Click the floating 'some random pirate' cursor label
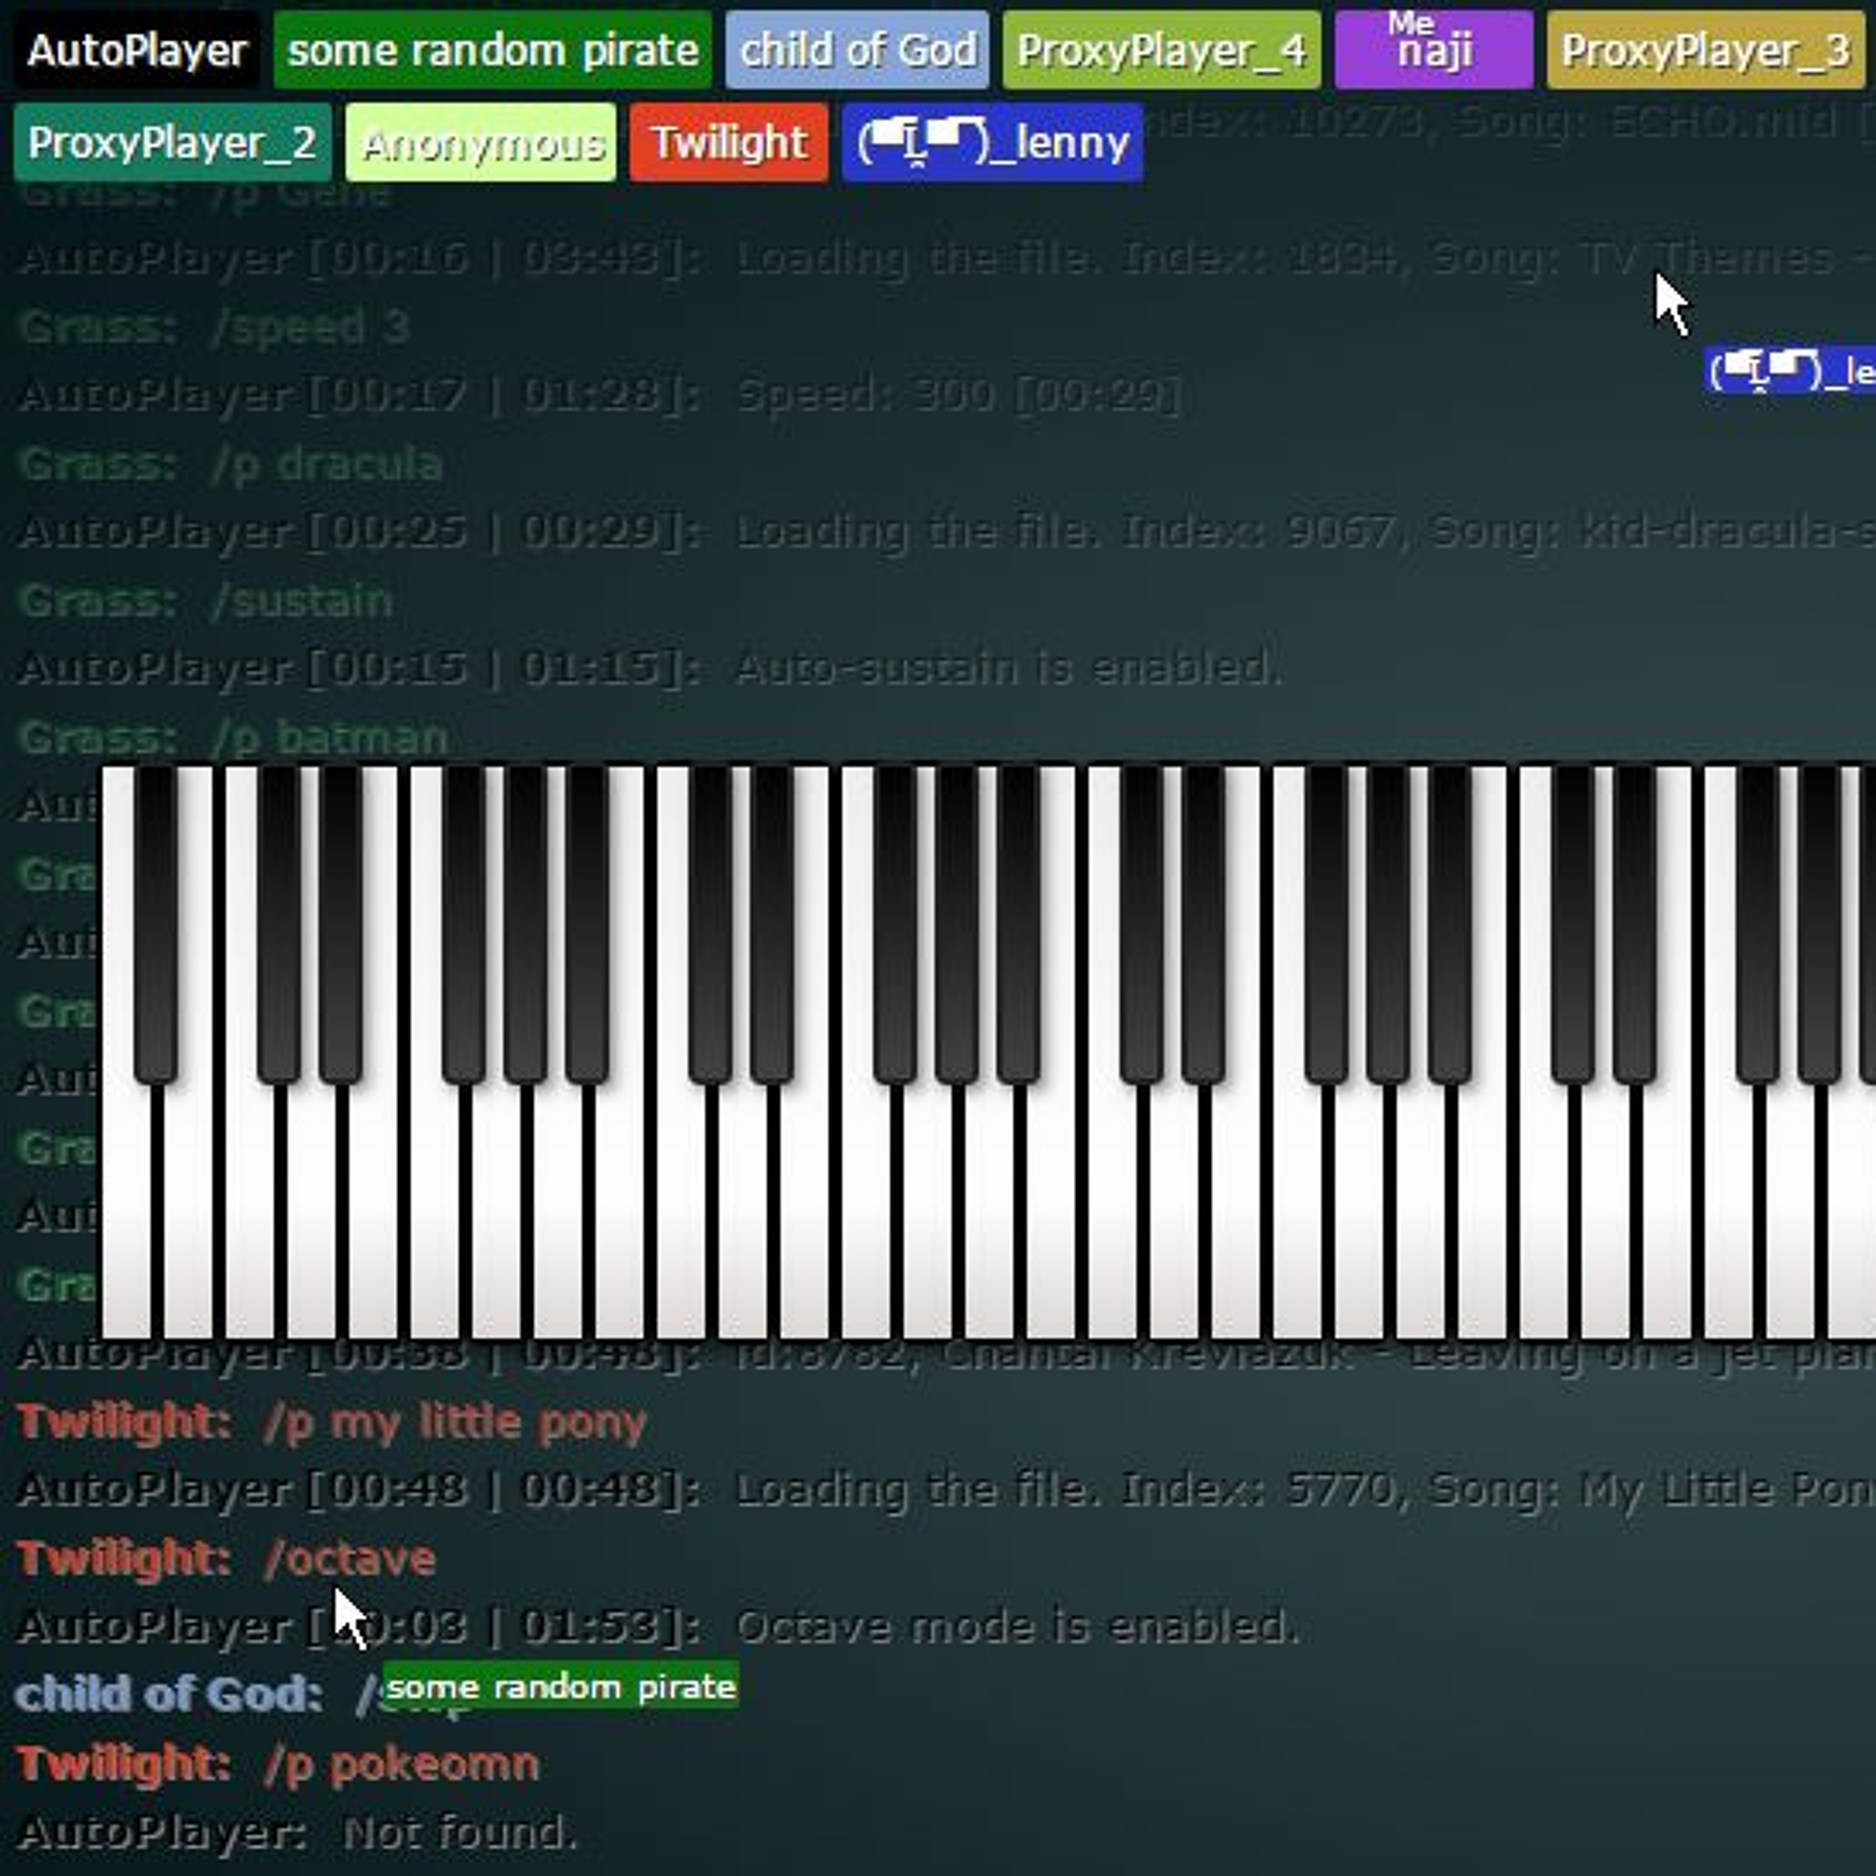Image resolution: width=1876 pixels, height=1876 pixels. 562,1687
